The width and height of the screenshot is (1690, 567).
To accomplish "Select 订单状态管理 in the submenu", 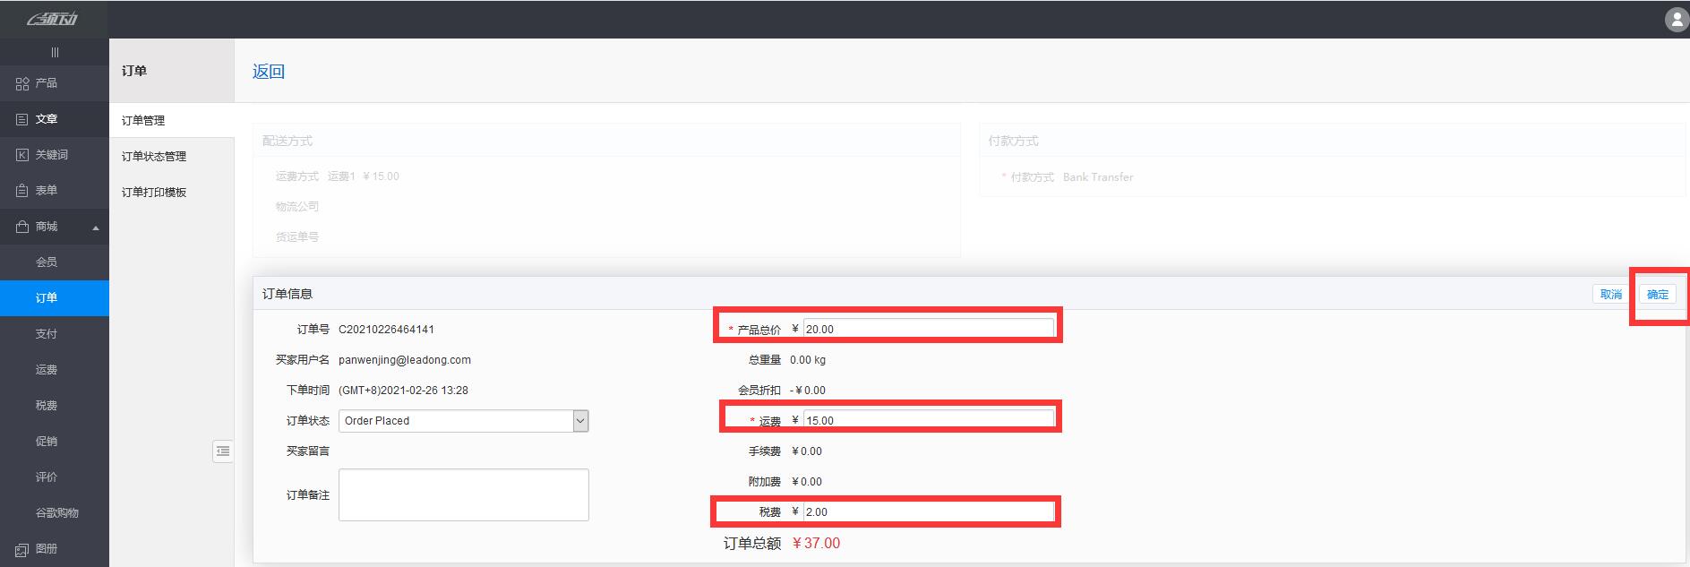I will (x=154, y=157).
